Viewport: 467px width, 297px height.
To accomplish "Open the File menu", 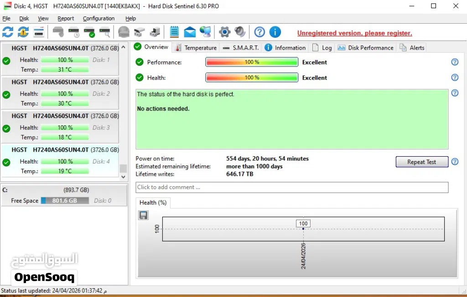I will [6, 19].
